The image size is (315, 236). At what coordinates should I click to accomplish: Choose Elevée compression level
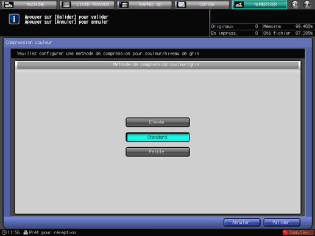pos(158,122)
